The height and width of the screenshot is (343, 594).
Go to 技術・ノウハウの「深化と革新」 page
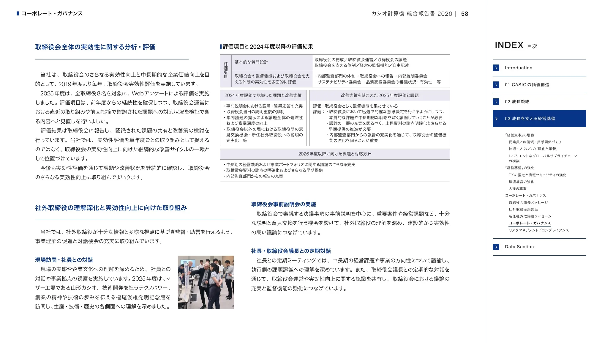(534, 149)
